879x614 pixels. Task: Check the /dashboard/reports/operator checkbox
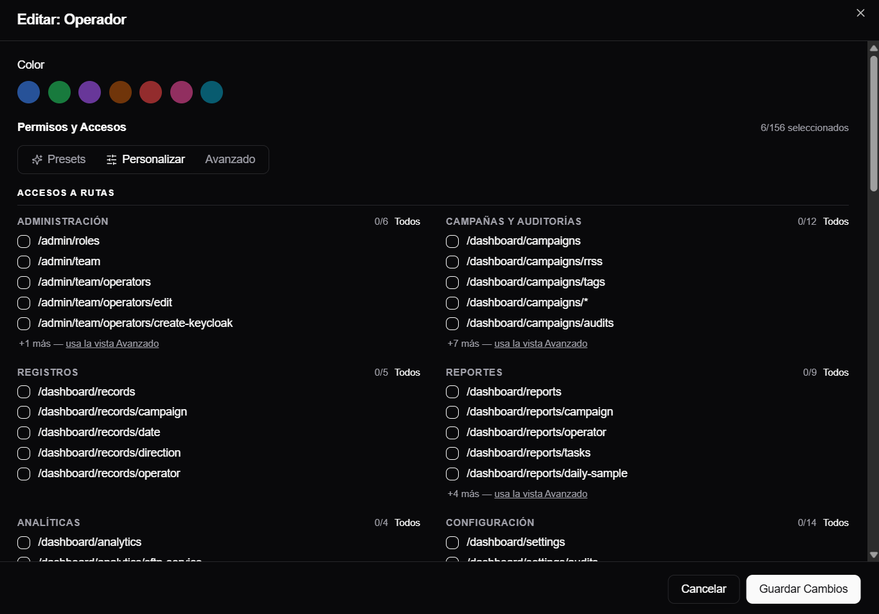pyautogui.click(x=452, y=433)
